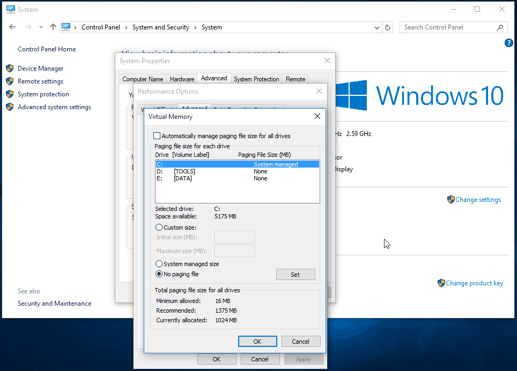Click the Forward arrow in System window
Image resolution: width=517 pixels, height=371 pixels.
coord(28,27)
